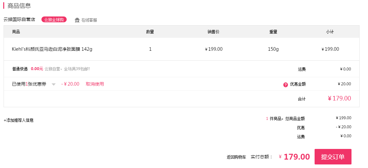Click the ¥179.00 total in 合计 row
This screenshot has width=368, height=168.
[340, 99]
